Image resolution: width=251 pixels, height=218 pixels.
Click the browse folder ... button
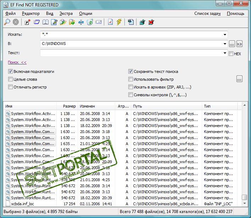point(232,44)
